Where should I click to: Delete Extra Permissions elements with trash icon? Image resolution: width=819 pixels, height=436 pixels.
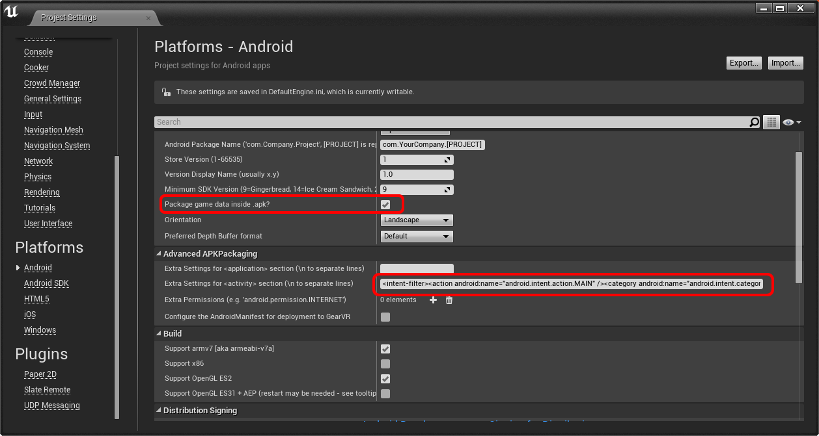tap(449, 300)
